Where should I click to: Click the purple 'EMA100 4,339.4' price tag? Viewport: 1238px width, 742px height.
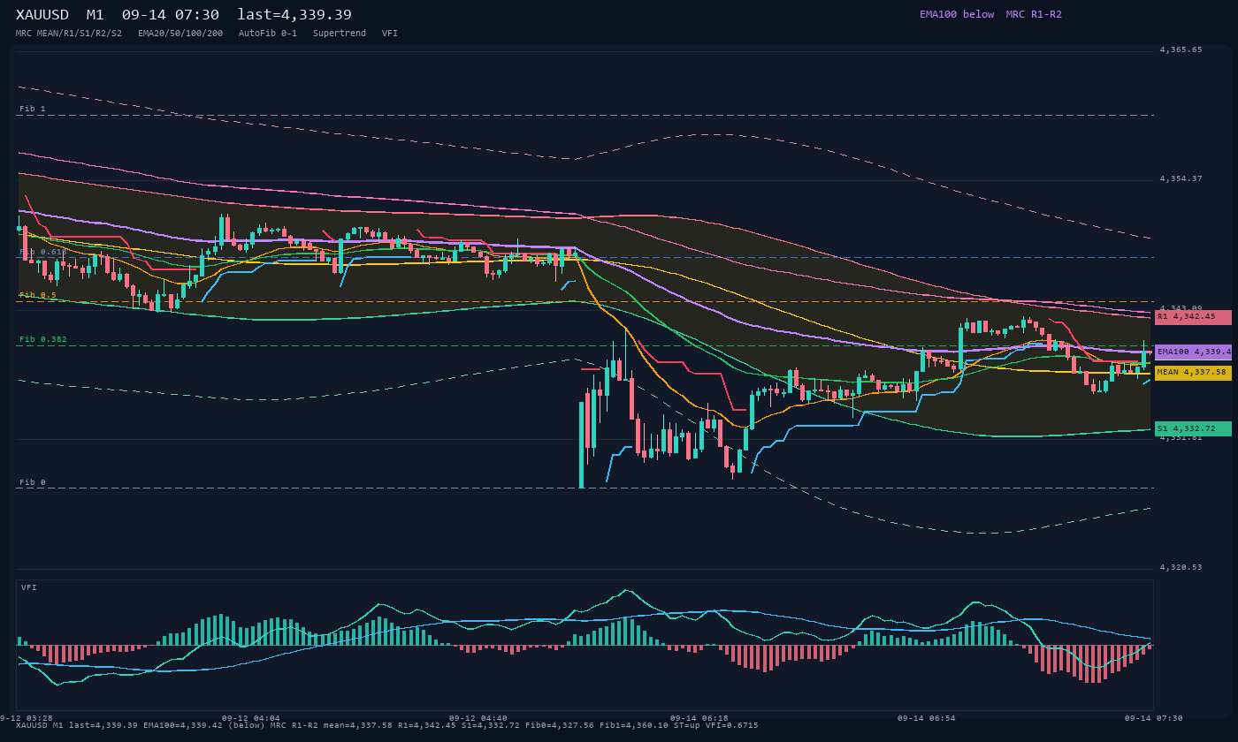click(x=1193, y=352)
